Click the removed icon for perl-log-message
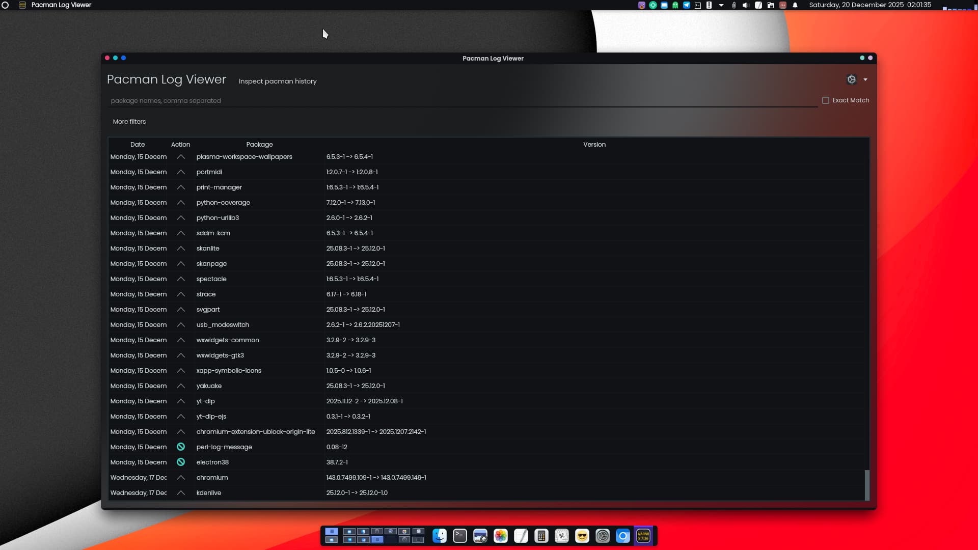Viewport: 978px width, 550px height. pos(181,447)
